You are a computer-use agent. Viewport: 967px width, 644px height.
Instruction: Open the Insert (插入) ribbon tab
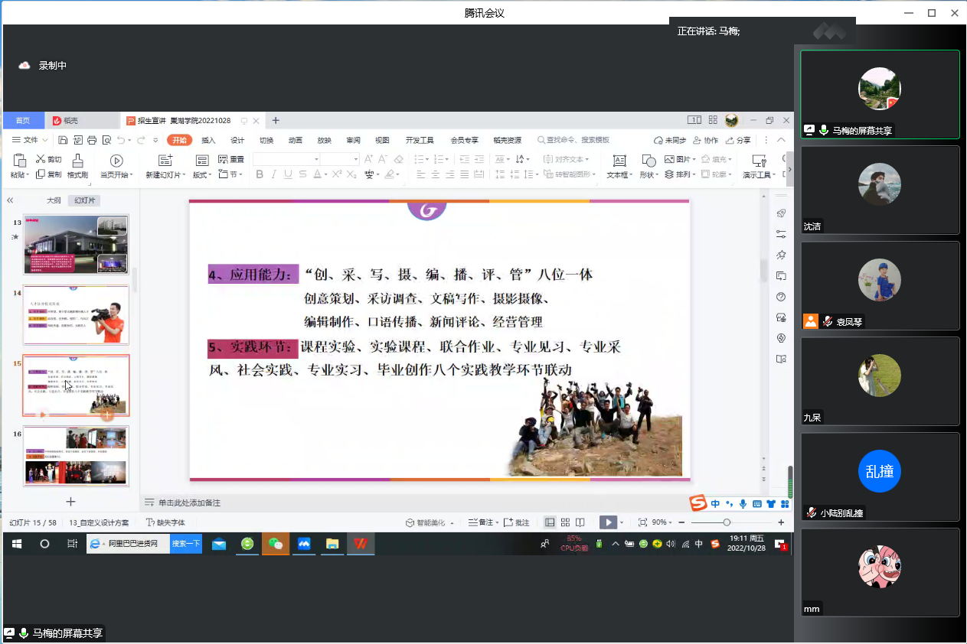click(208, 140)
